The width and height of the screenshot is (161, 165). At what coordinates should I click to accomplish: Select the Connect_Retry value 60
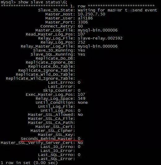point(80,26)
